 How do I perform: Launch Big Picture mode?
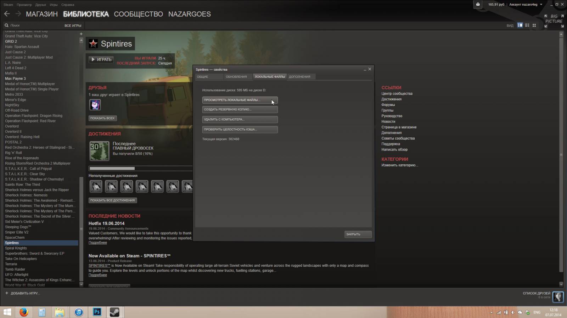pos(554,21)
